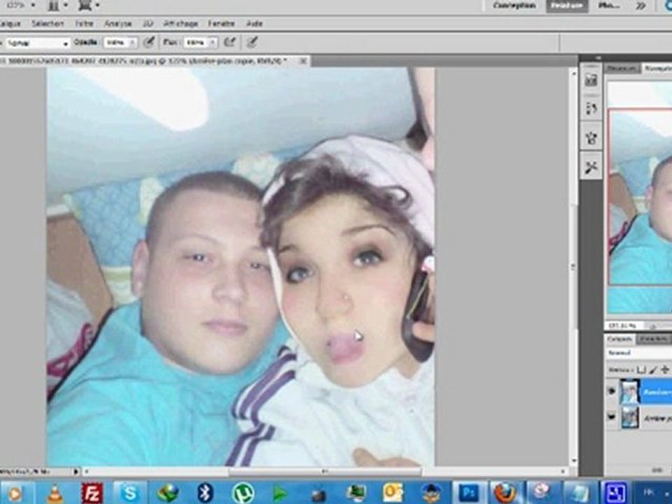The width and height of the screenshot is (672, 504).
Task: Open Firefox from the taskbar
Action: (x=504, y=493)
